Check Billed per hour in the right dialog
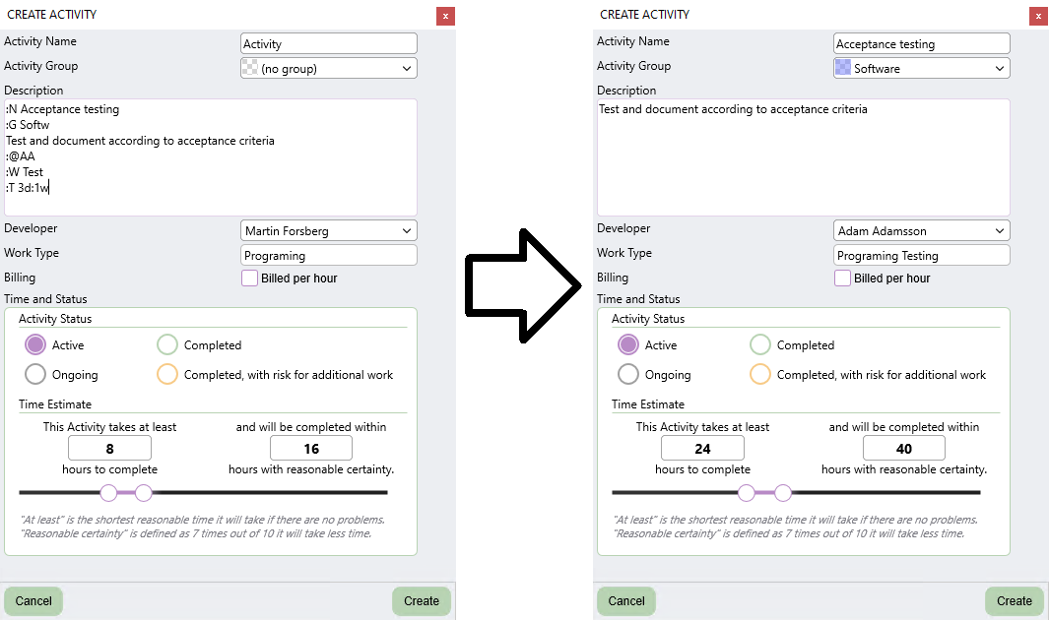This screenshot has height=620, width=1049. 842,279
